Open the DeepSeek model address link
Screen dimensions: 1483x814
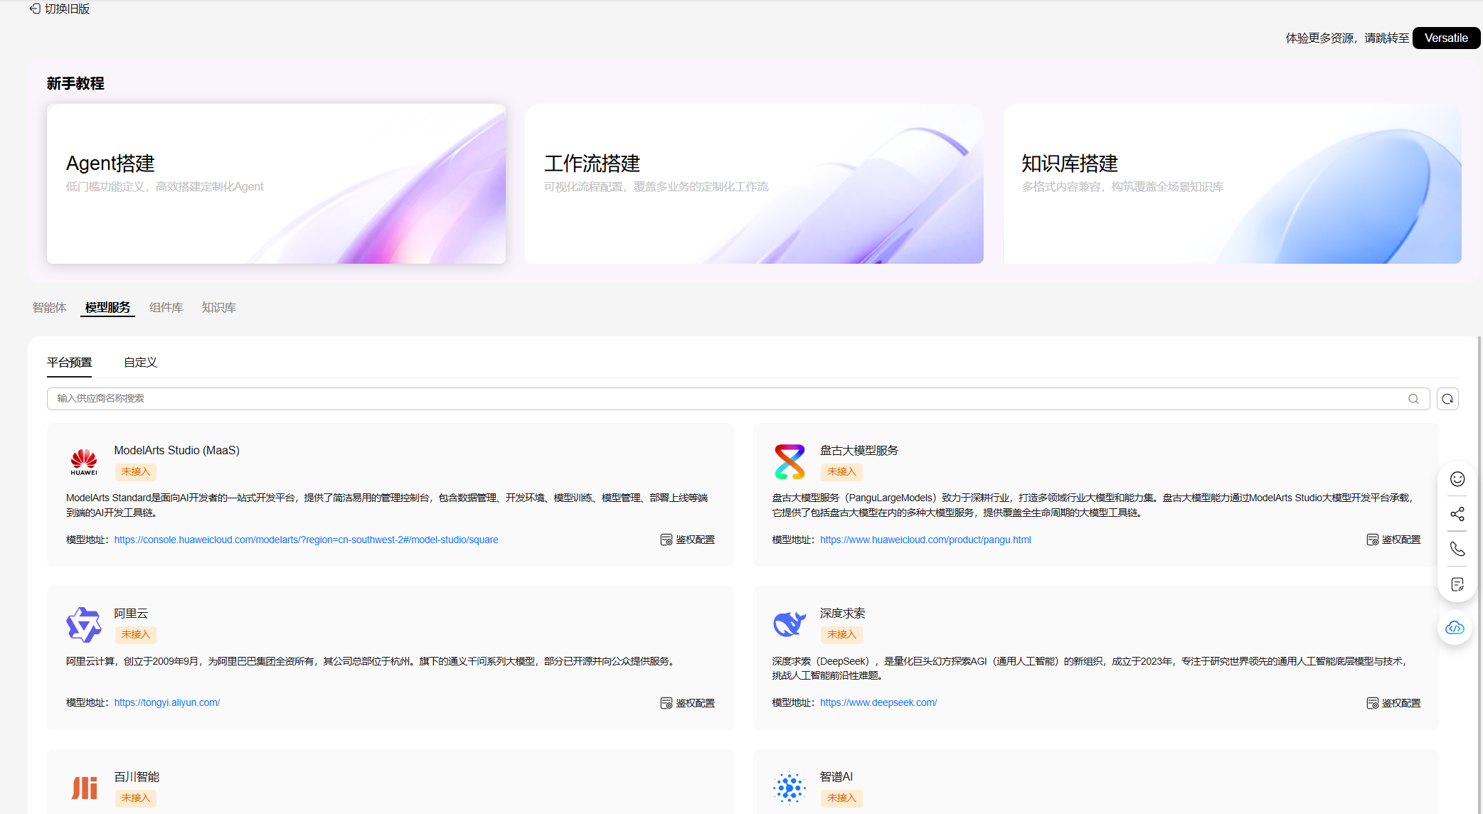pyautogui.click(x=878, y=702)
